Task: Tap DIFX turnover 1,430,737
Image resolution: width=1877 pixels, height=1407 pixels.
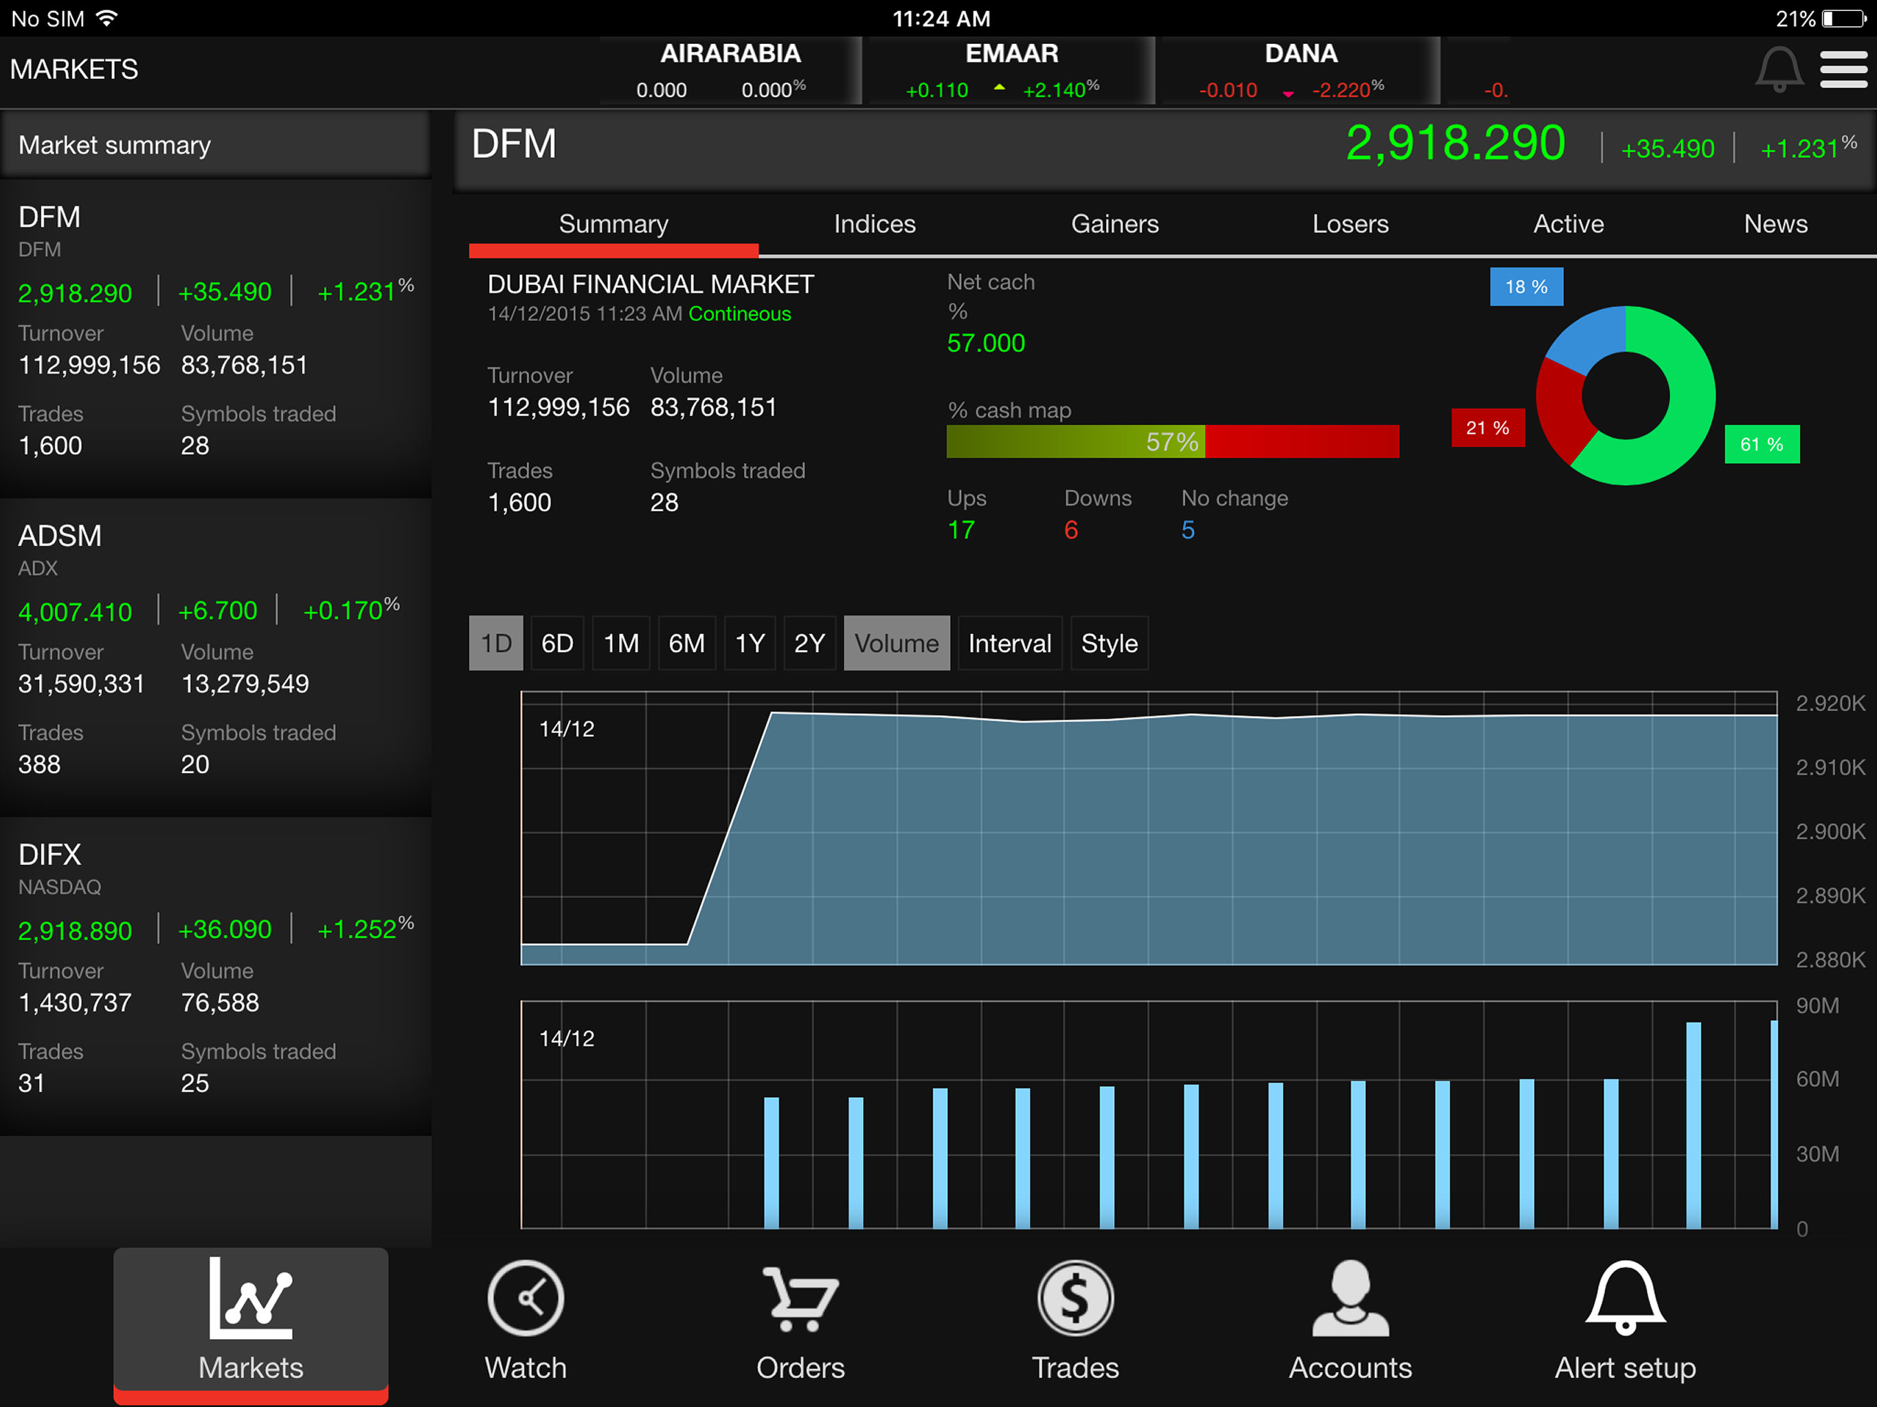Action: 75,1003
